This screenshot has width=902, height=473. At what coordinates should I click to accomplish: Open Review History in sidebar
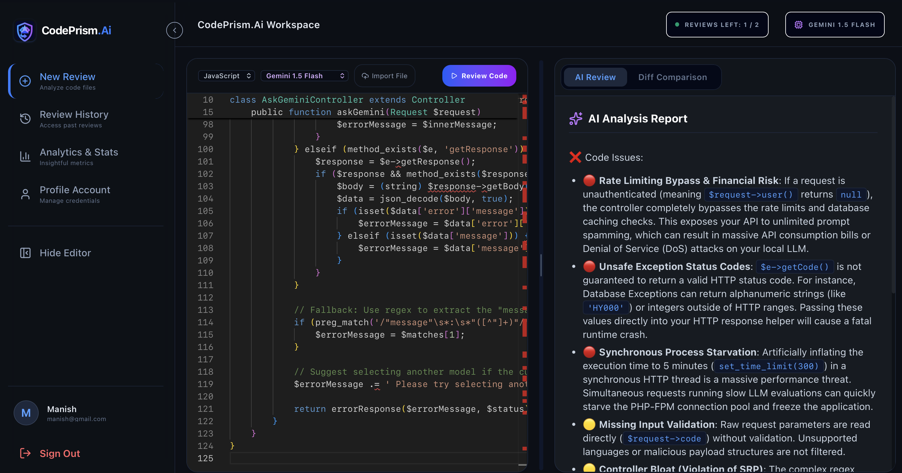pos(86,119)
